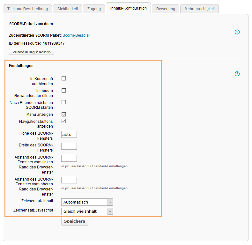Disable 'Navigationsbuttons anzeigen' checkbox
Screen dimensions: 252x245
tap(64, 121)
